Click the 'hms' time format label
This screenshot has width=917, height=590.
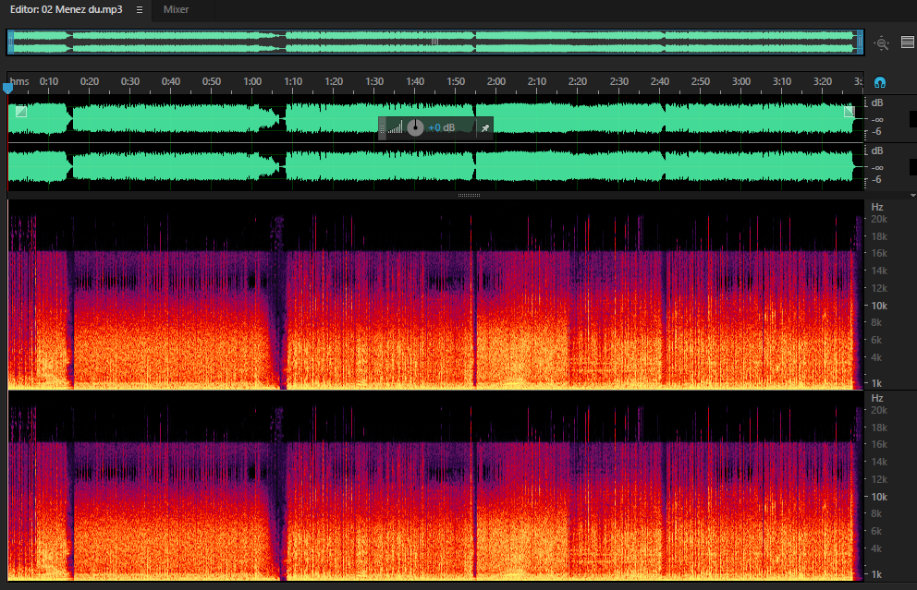pos(19,81)
